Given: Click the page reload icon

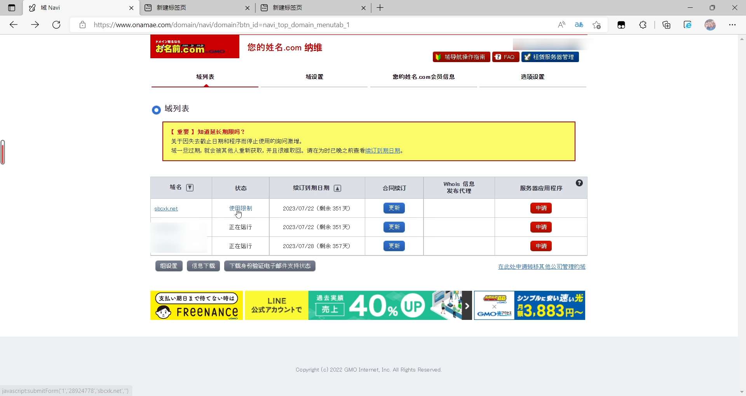Looking at the screenshot, I should pos(56,25).
